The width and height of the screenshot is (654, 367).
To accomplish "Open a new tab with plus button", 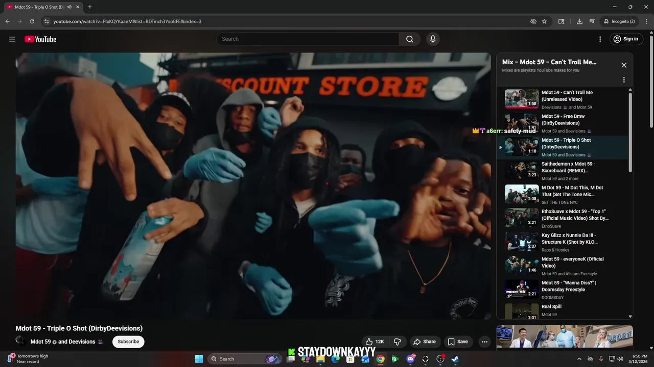I will 90,7.
